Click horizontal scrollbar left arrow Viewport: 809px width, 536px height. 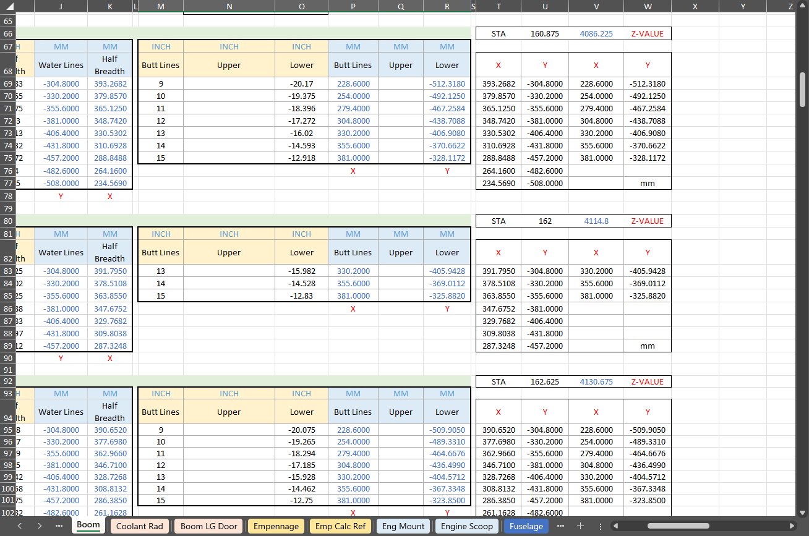(x=616, y=526)
